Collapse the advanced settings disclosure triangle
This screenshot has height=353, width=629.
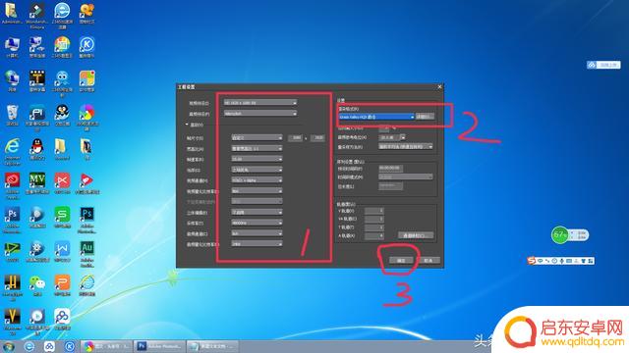point(187,125)
